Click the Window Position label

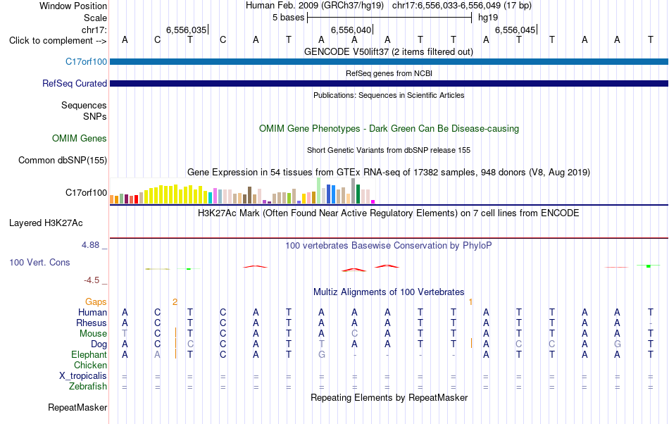73,6
